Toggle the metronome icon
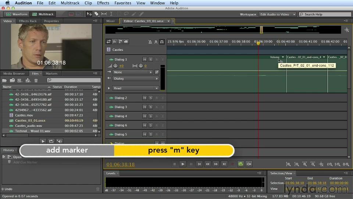 (x=150, y=42)
